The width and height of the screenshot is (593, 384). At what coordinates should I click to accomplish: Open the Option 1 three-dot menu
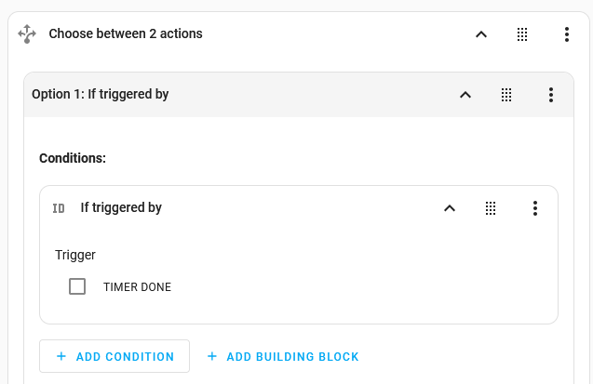pos(550,95)
